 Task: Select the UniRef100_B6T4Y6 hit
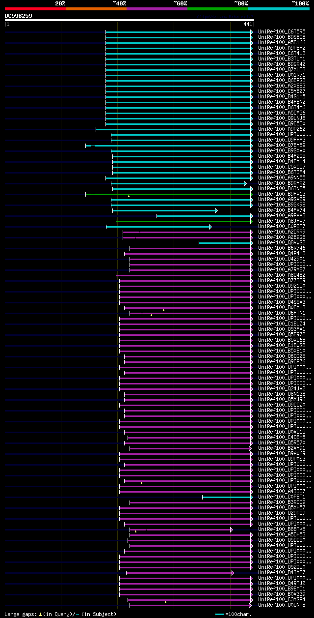tap(282, 107)
